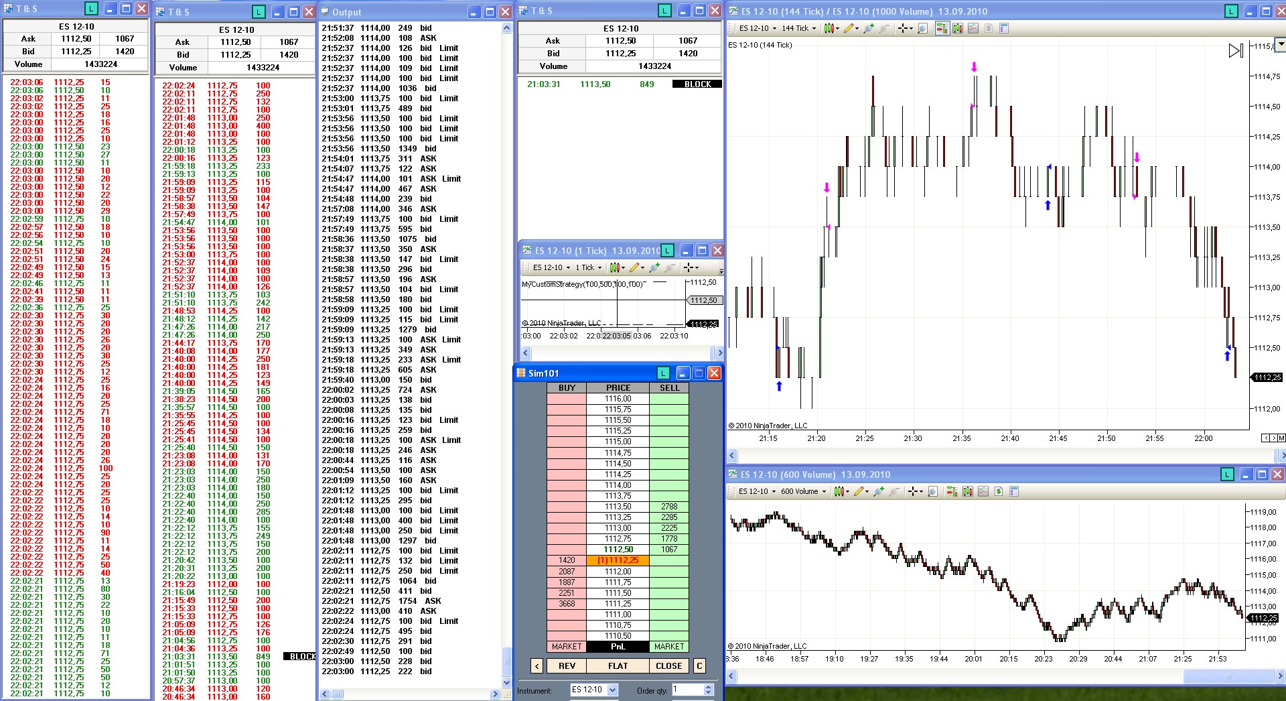Open 1 Tick interval menu on small chart
Viewport: 1286px width, 701px height.
[589, 267]
